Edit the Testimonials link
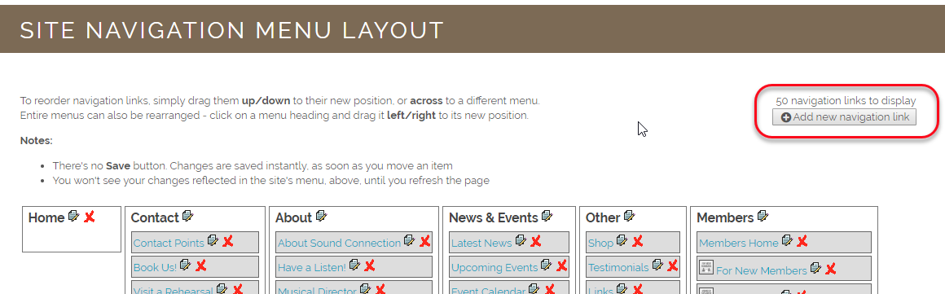Screen dimensions: 945x294 point(657,264)
